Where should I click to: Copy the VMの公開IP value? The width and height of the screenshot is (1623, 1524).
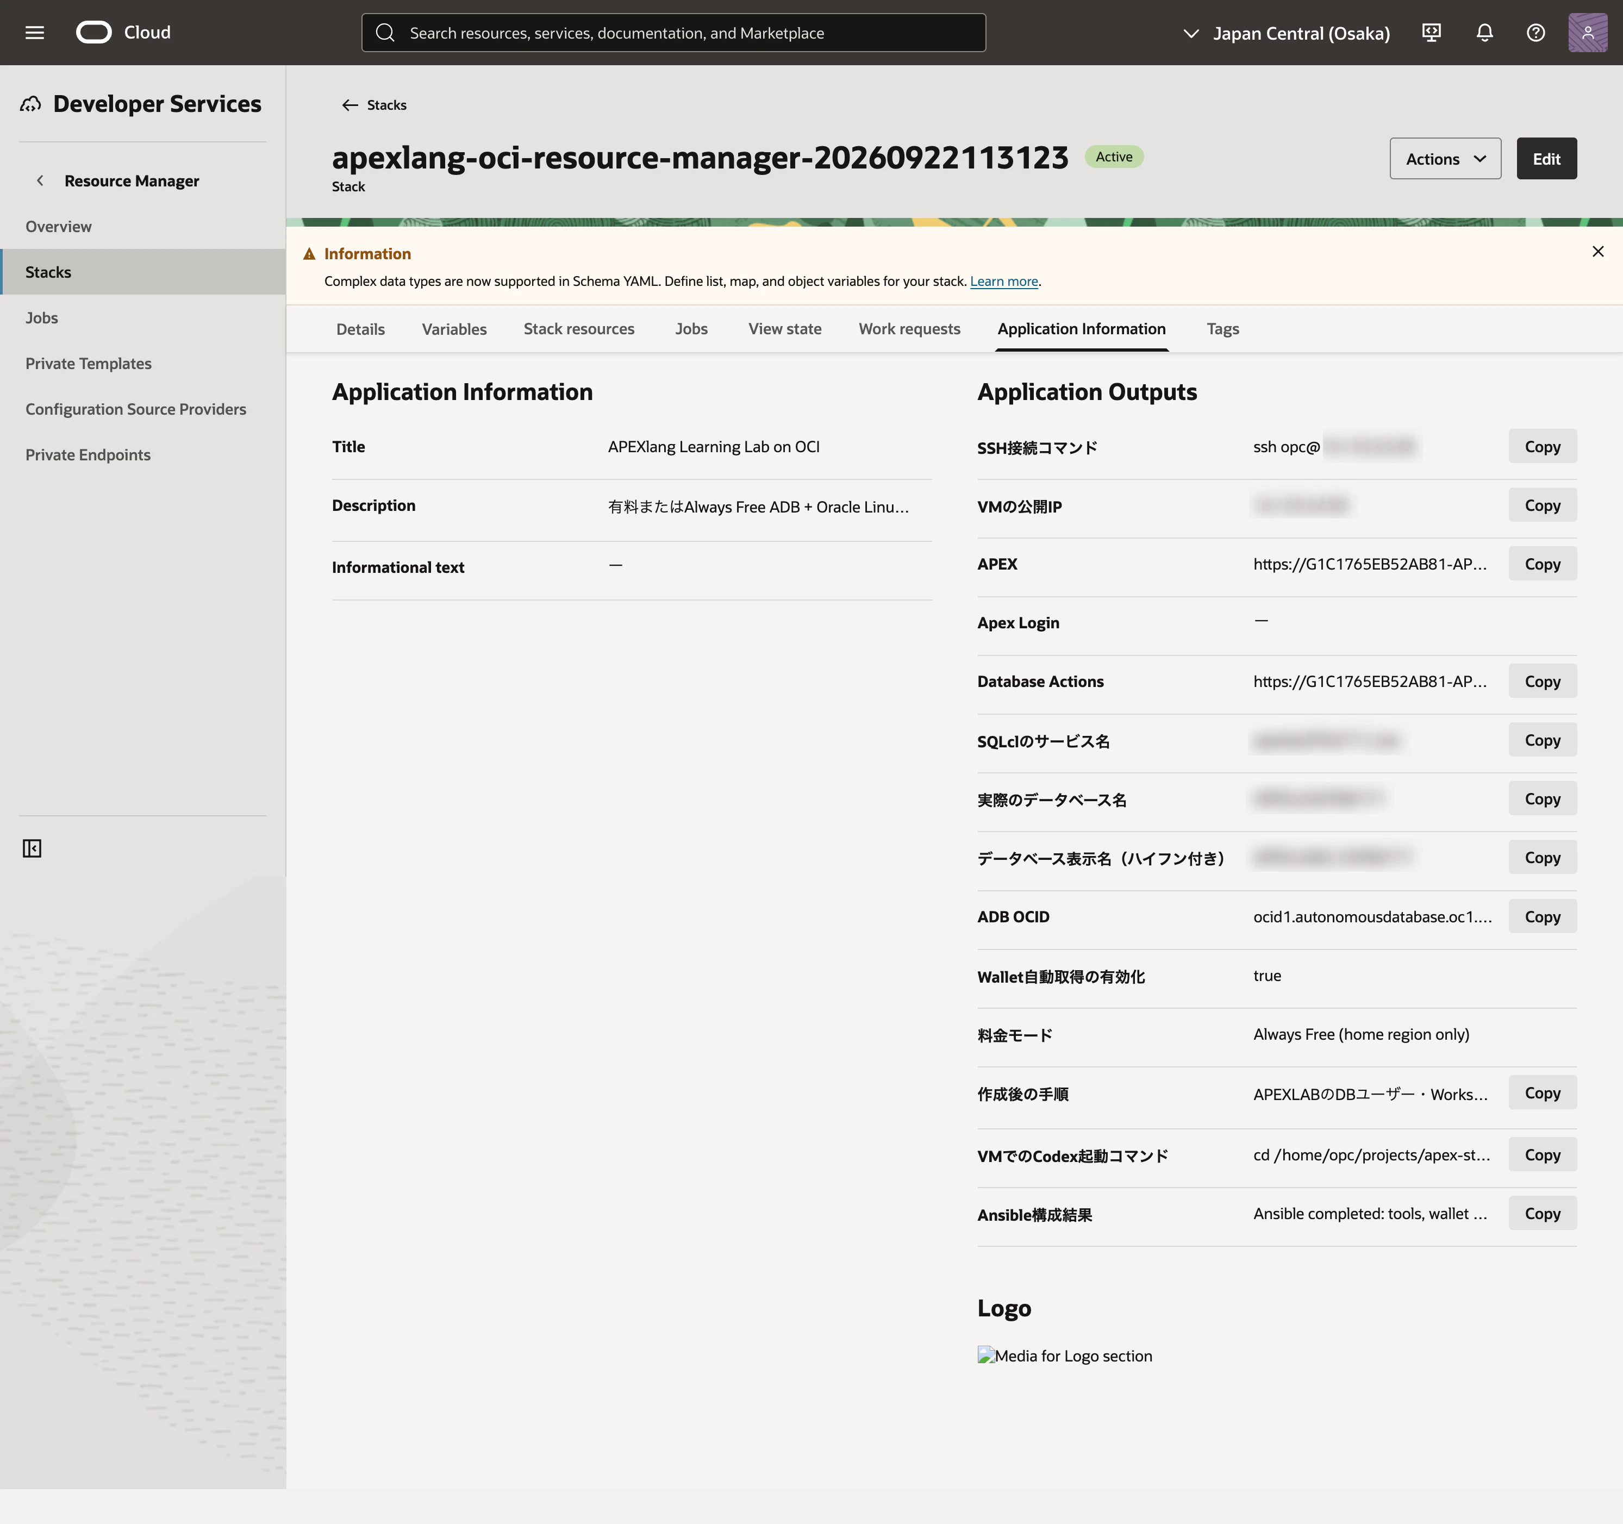(x=1542, y=505)
